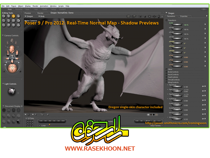This screenshot has height=158, width=210.
Task: Expand the ThroatControls group
Action: click(x=167, y=80)
